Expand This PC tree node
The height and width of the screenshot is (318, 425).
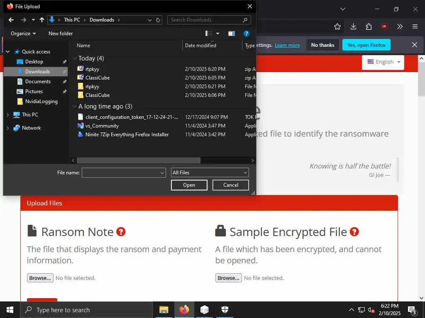point(8,115)
